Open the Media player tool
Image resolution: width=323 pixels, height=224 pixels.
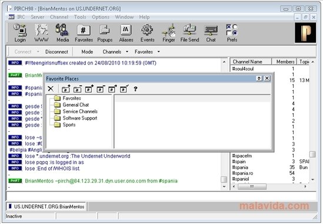(x=62, y=33)
